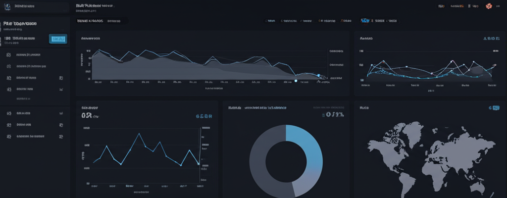
Task: Click the icon of the second sidebar menu item
Action: click(8, 66)
